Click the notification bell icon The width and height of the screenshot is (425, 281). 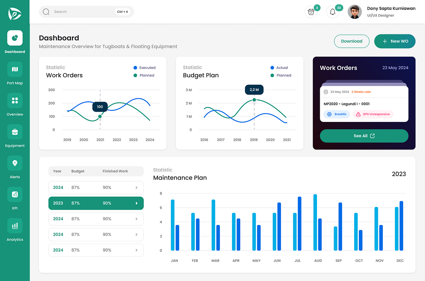(x=332, y=12)
